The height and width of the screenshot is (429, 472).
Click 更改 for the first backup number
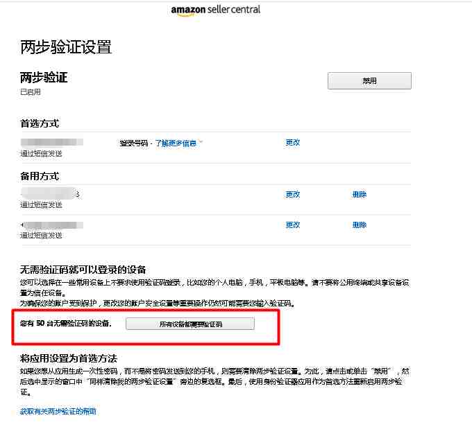[293, 195]
